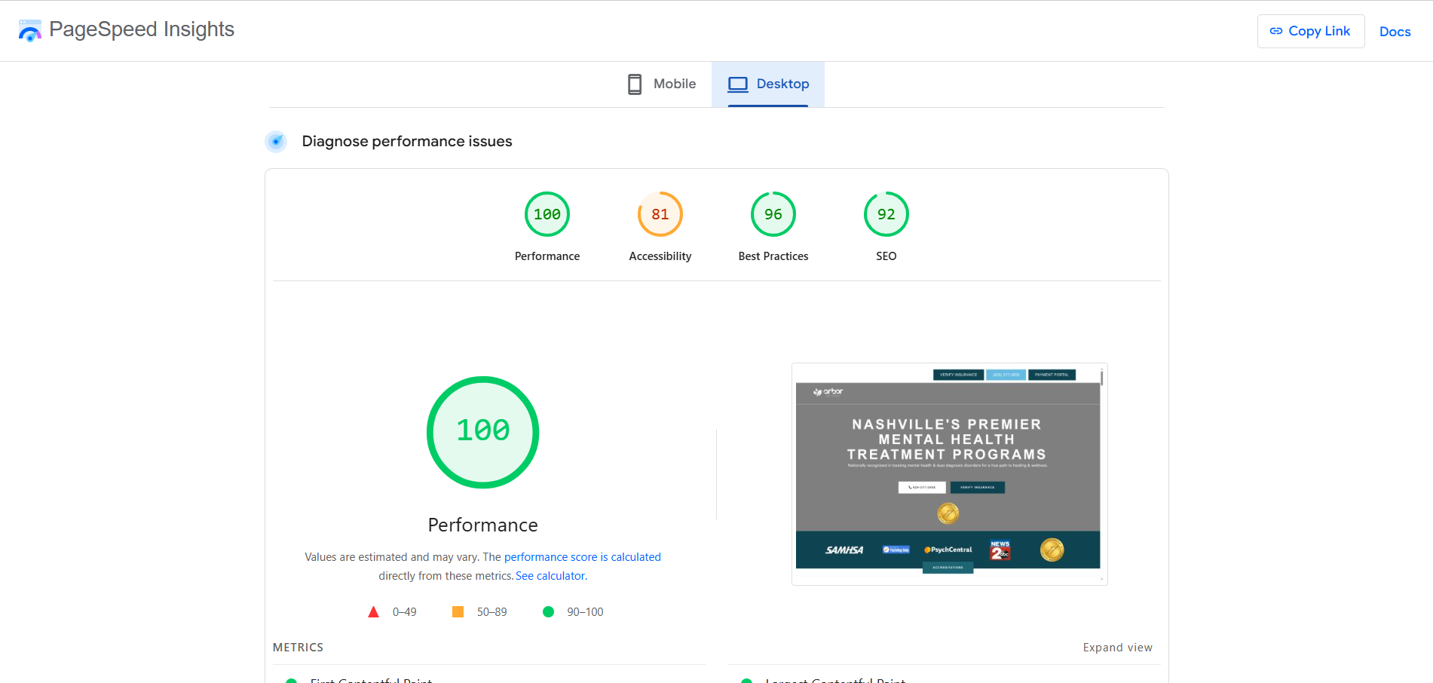1433x683 pixels.
Task: Follow the See calculator link
Action: (550, 576)
